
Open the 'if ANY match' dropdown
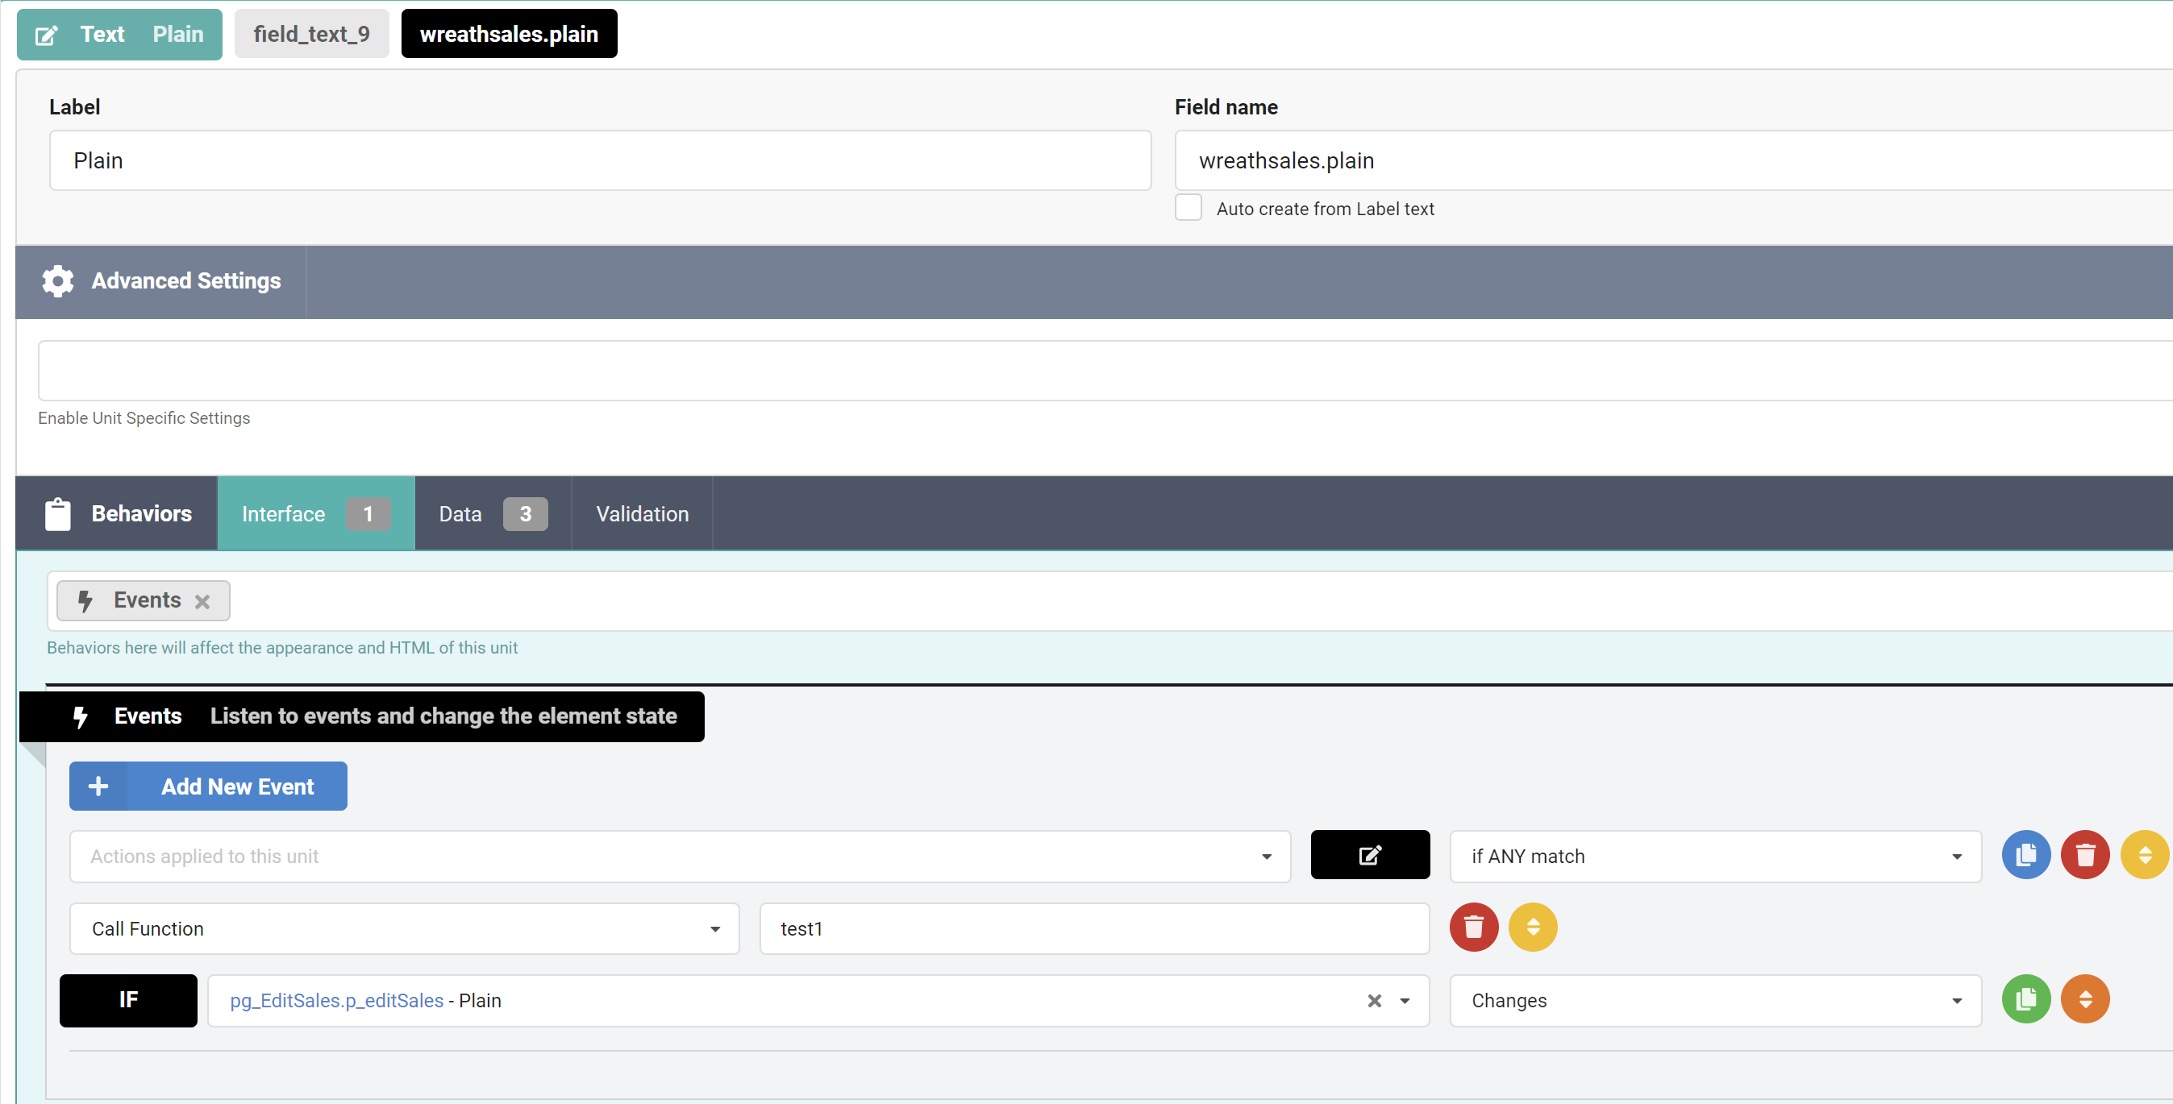[1714, 857]
